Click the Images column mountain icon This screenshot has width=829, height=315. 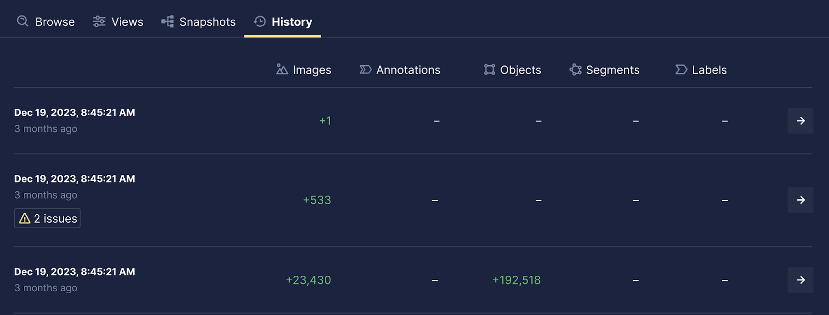282,69
